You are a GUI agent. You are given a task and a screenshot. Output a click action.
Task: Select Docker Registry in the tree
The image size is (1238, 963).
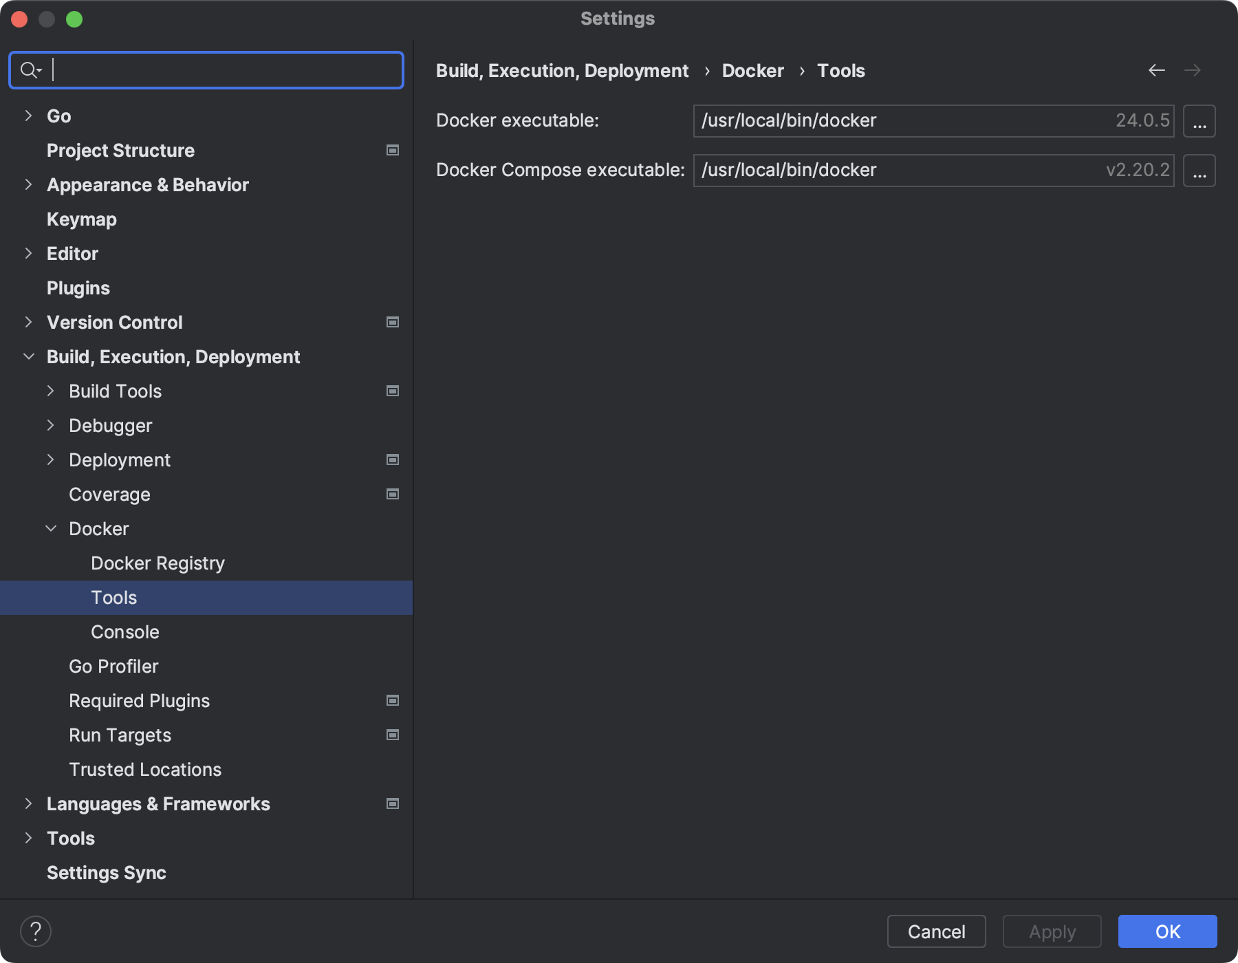[158, 563]
